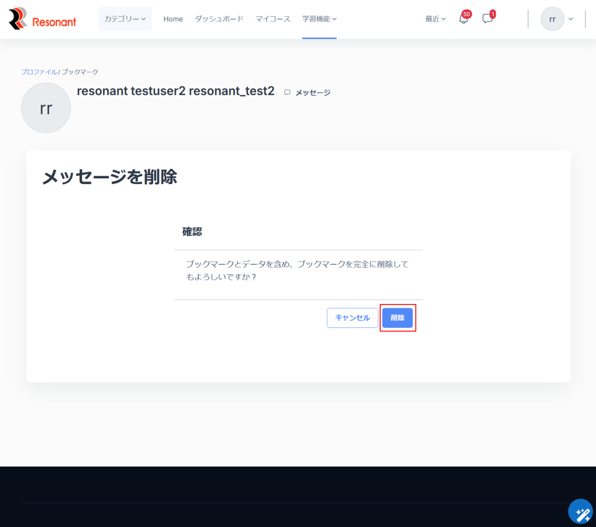Viewport: 596px width, 527px height.
Task: Click the magic wand floating button
Action: (580, 512)
